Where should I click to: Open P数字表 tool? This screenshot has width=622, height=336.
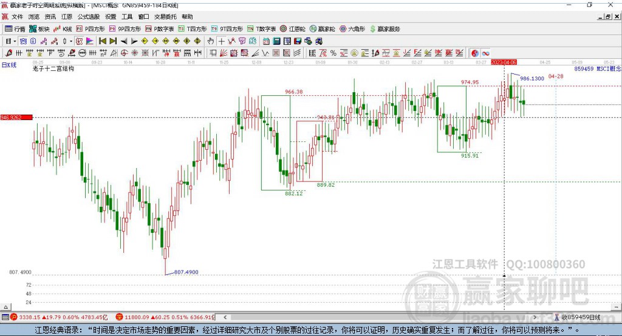point(160,29)
